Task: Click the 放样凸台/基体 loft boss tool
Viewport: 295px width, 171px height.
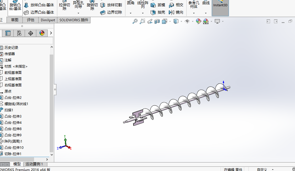Action: [39, 5]
